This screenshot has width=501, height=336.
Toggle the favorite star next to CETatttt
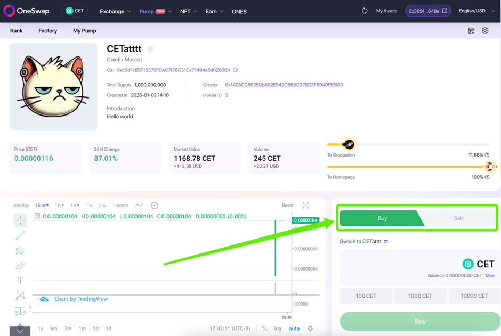[150, 49]
